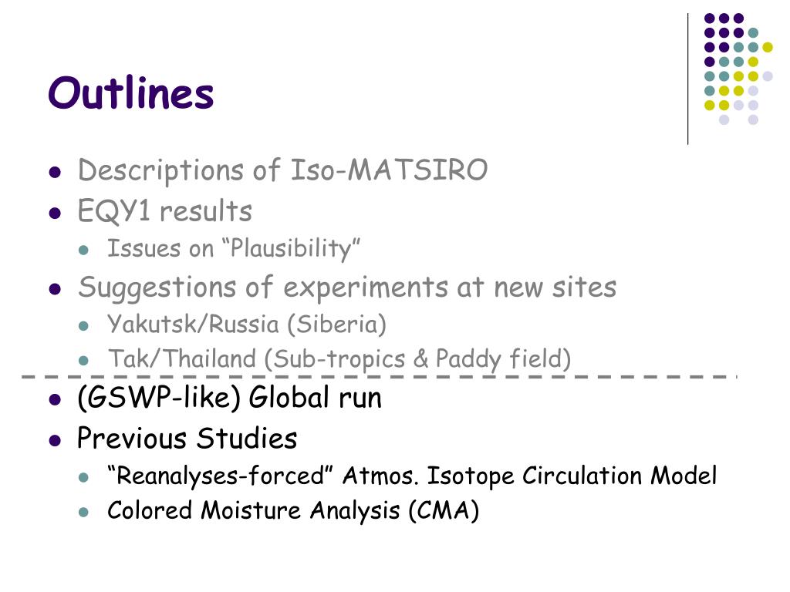This screenshot has height=592, width=790.
Task: Click teal bullet before Issues on Plausibility
Action: click(x=83, y=250)
